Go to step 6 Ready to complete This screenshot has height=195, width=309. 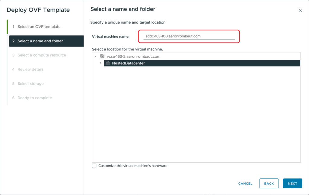click(35, 98)
